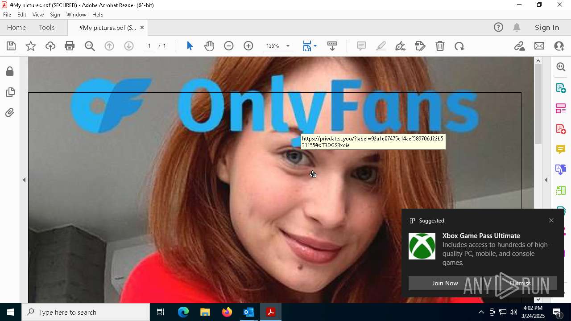Image resolution: width=571 pixels, height=321 pixels.
Task: View notifications with the bell icon
Action: [x=517, y=27]
